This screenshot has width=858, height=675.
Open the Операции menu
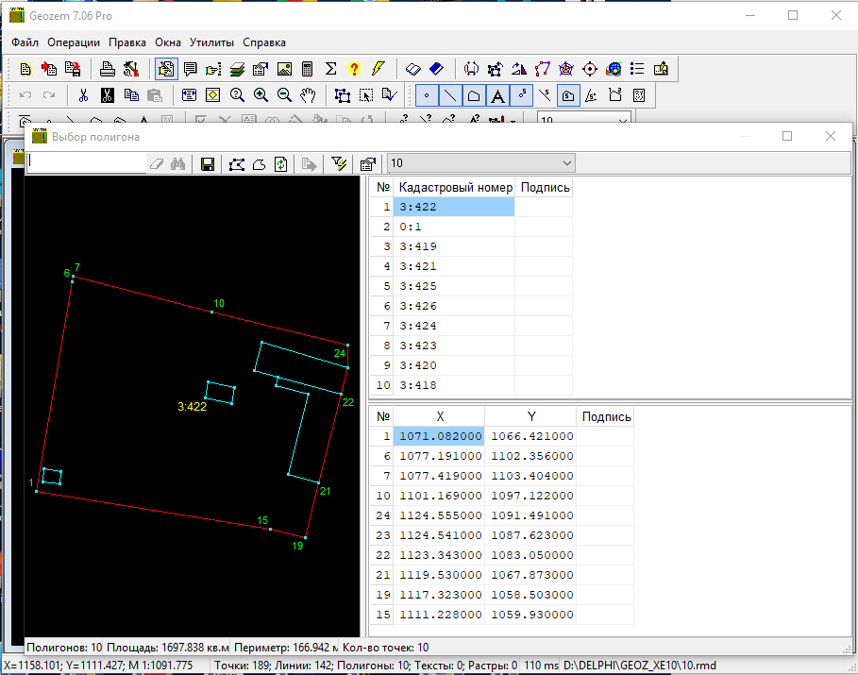point(74,42)
